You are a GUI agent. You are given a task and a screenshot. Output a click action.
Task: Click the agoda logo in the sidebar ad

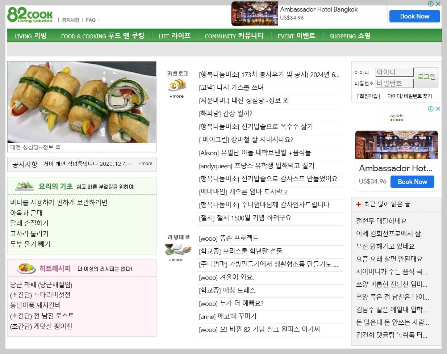click(396, 118)
